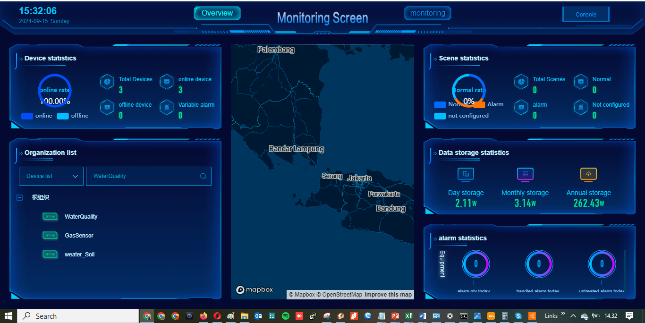Image resolution: width=645 pixels, height=323 pixels.
Task: Toggle the Alarm orange legend swatch
Action: pyautogui.click(x=479, y=104)
